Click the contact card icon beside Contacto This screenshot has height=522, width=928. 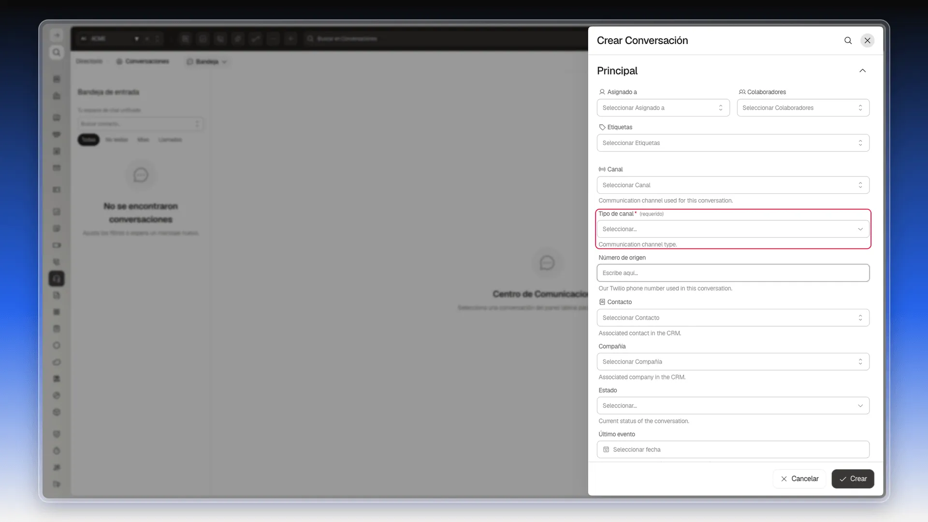(x=602, y=302)
